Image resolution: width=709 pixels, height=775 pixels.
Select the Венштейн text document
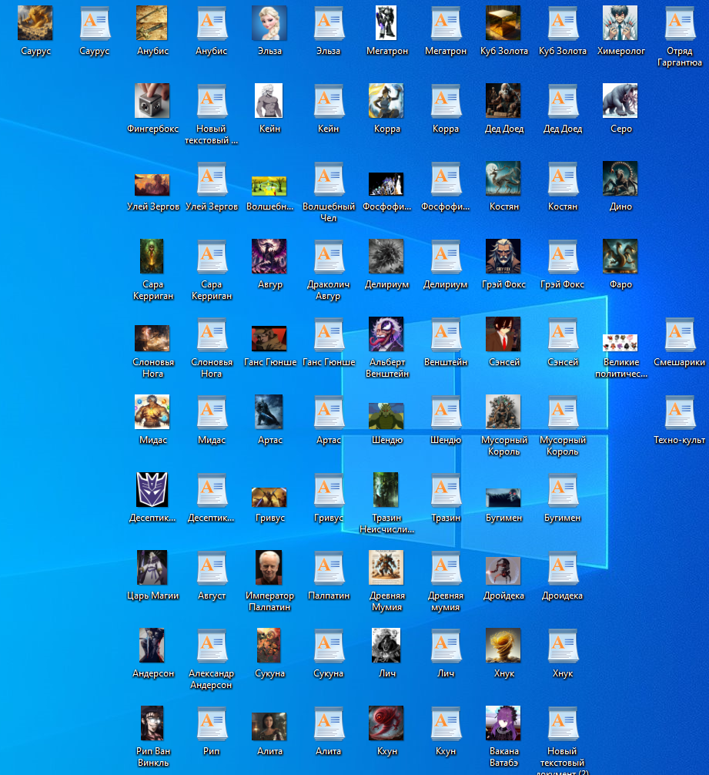click(x=446, y=334)
